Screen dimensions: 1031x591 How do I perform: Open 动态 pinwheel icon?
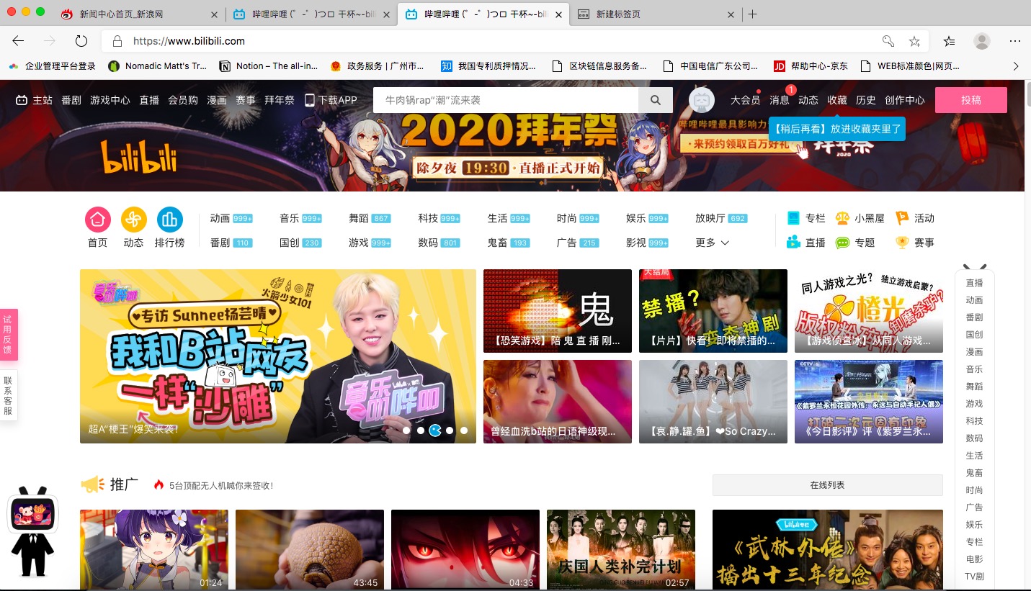134,220
